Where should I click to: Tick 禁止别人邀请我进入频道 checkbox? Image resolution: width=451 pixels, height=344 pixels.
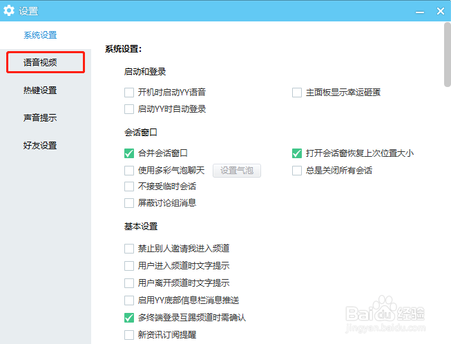point(129,249)
